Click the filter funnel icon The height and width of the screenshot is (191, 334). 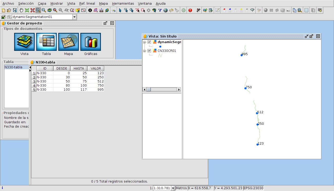[160, 10]
